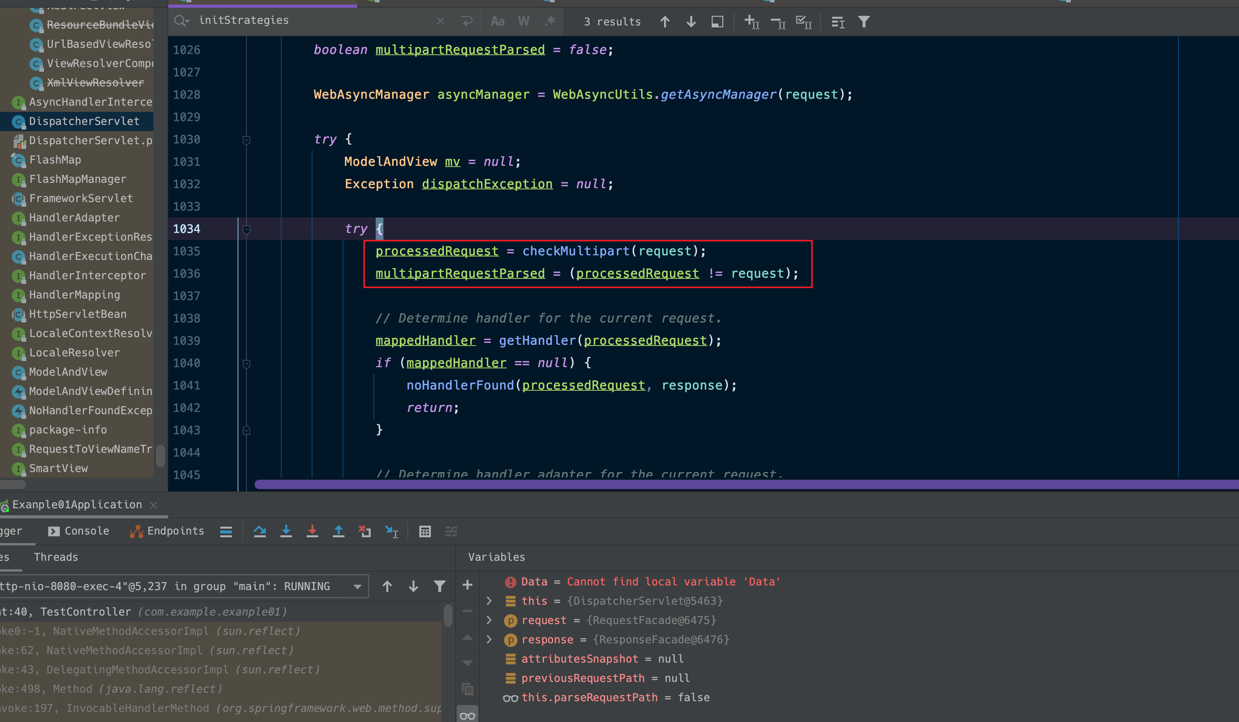Toggle the Match Case (Aa) search option
The image size is (1239, 722).
pyautogui.click(x=498, y=21)
